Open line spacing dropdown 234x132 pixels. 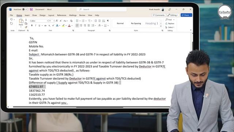pyautogui.click(x=94, y=26)
